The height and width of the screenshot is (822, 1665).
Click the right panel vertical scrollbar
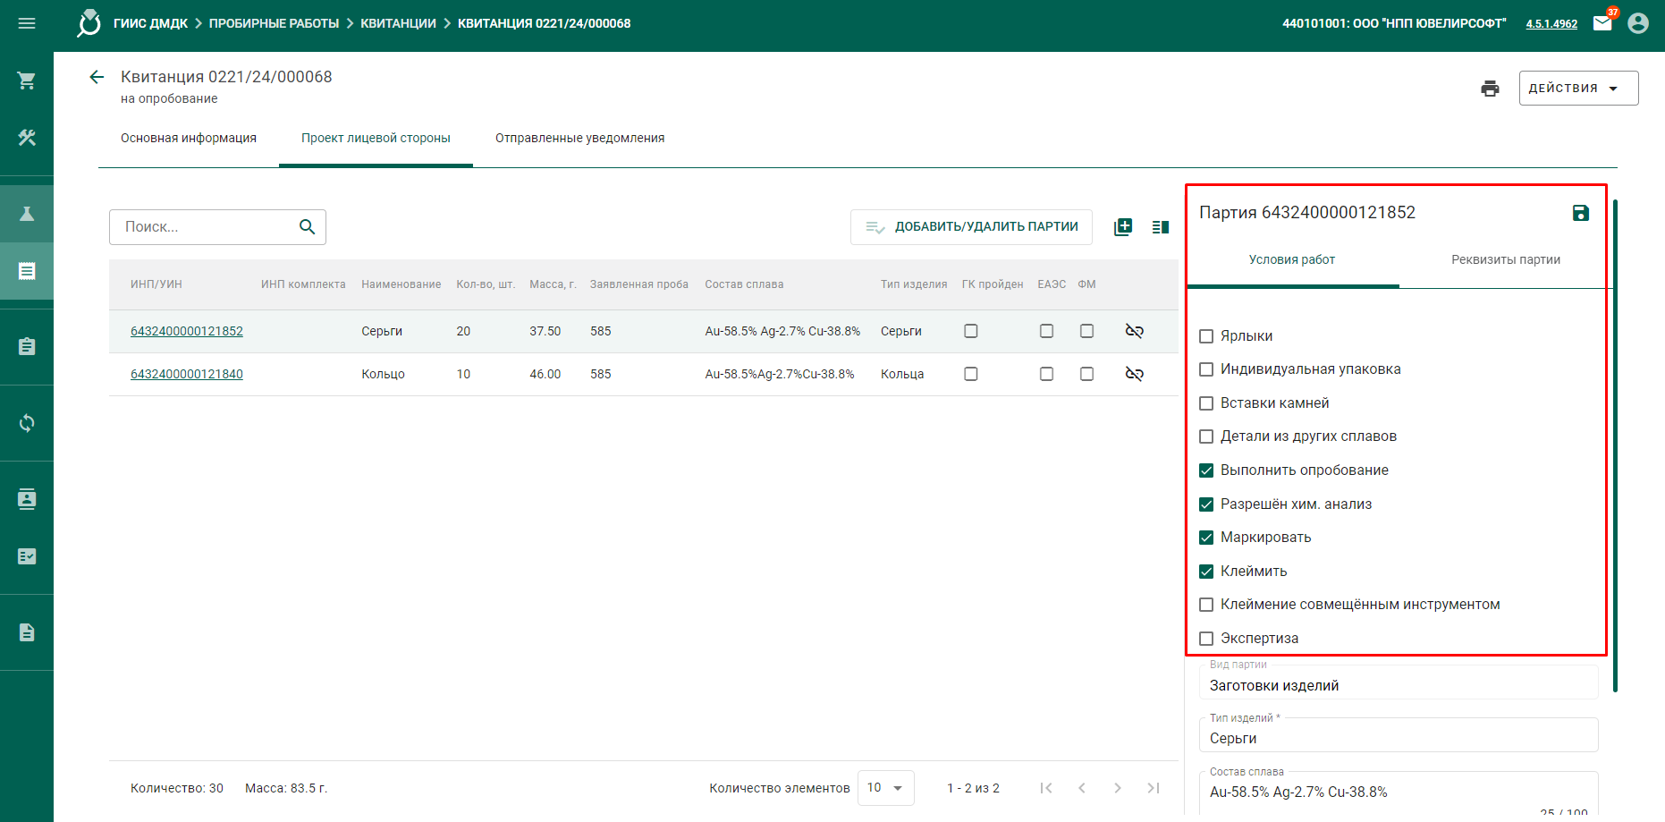pos(1616,446)
